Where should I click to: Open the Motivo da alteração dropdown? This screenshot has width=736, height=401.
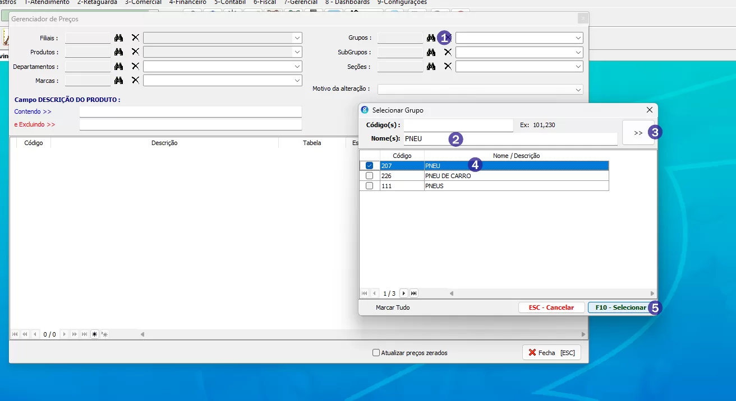coord(578,90)
